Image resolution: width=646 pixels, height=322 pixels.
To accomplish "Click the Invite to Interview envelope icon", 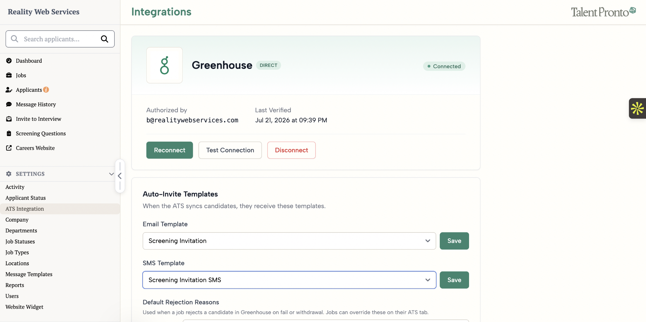I will coord(9,119).
